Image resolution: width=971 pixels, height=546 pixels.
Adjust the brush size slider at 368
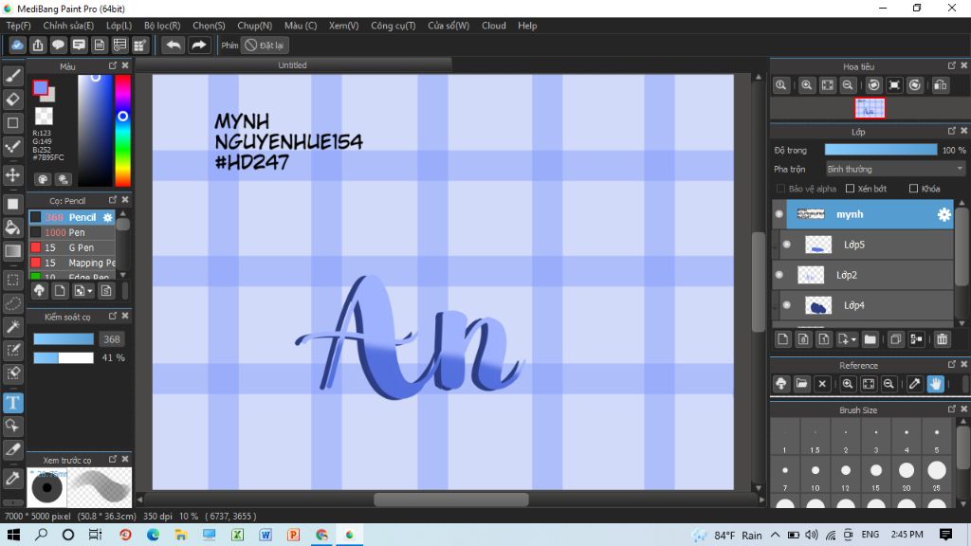(64, 339)
